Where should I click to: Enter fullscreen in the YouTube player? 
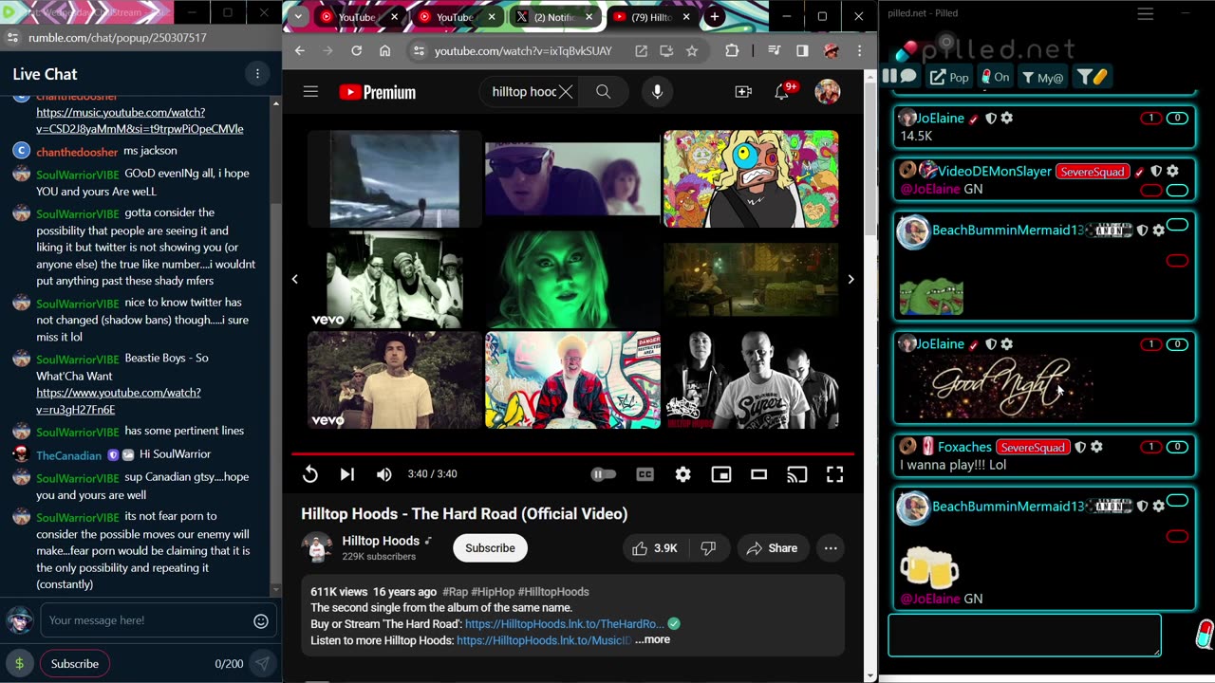pos(834,474)
